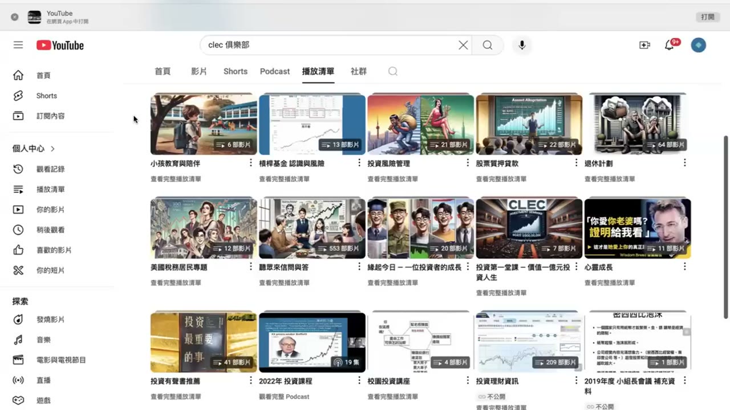The height and width of the screenshot is (410, 730).
Task: Open more options for 股票質押貸款
Action: (x=576, y=163)
